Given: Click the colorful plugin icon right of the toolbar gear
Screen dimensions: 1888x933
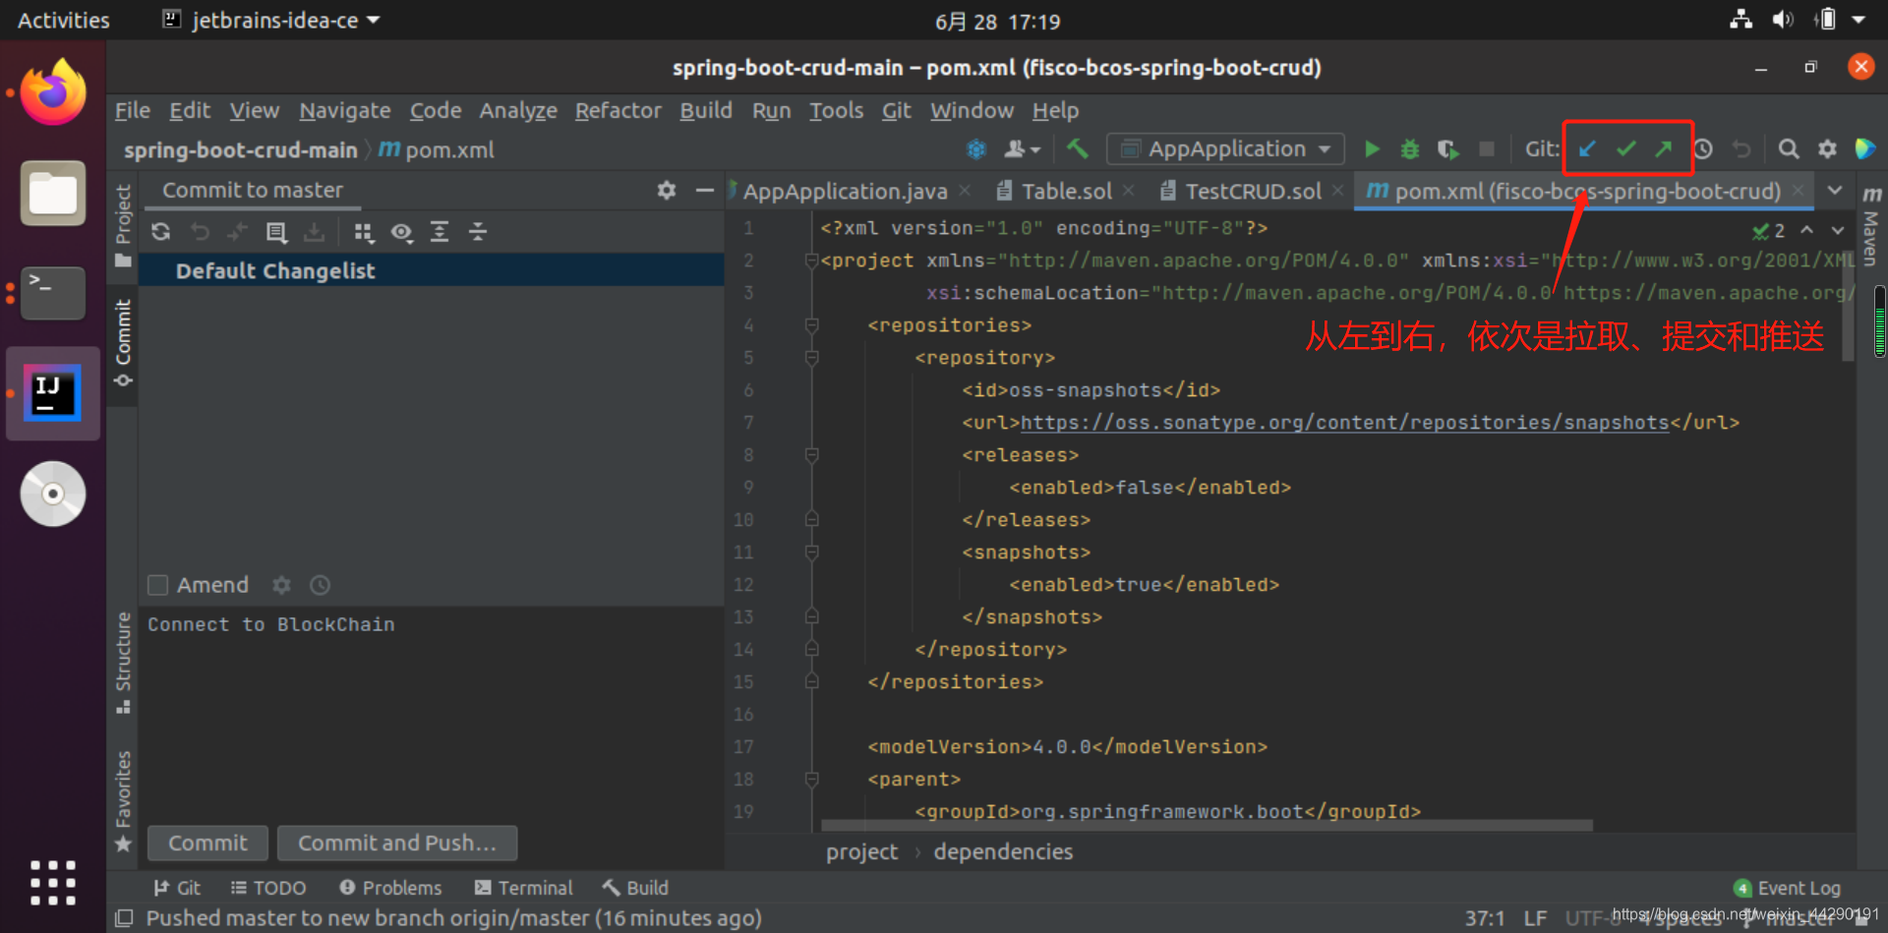Looking at the screenshot, I should 1864,149.
